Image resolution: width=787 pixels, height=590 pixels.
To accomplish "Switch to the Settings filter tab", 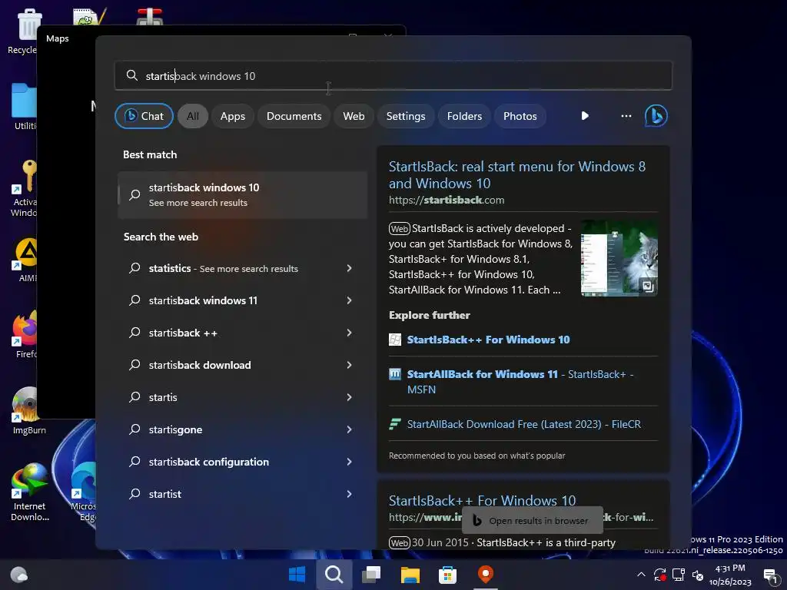I will pos(406,116).
